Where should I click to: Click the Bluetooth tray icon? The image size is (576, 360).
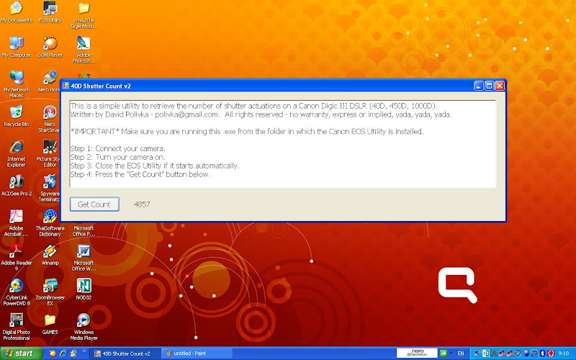coord(543,354)
